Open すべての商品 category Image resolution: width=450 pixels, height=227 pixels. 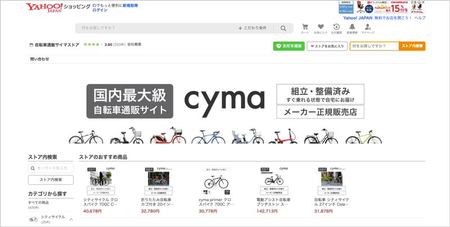pos(38,202)
